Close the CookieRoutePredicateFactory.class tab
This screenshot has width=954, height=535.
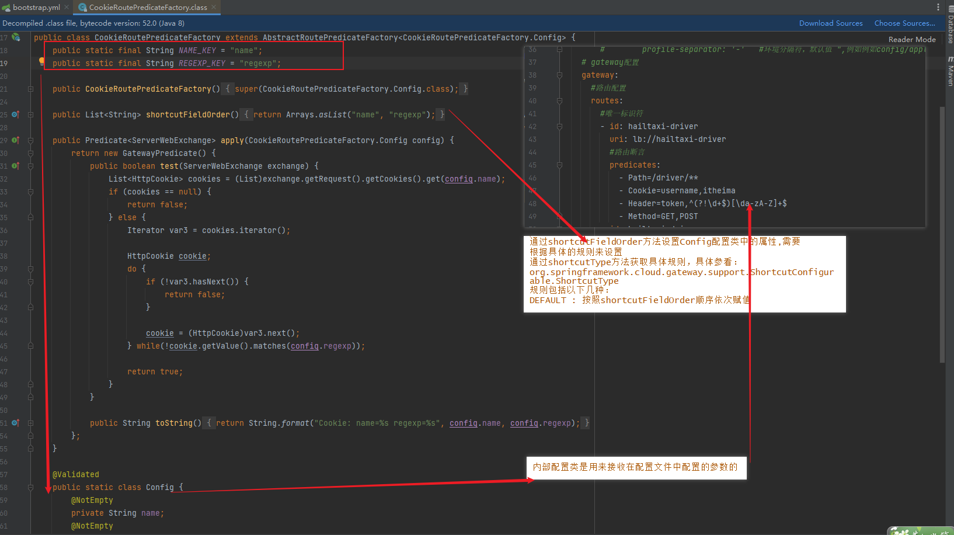[x=214, y=7]
